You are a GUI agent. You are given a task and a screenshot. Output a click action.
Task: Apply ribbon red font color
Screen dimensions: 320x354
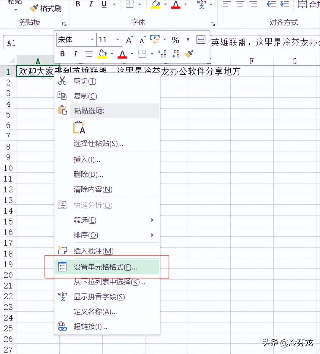[175, 4]
